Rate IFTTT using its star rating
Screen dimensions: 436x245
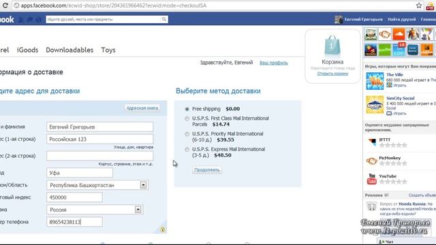tap(393, 145)
